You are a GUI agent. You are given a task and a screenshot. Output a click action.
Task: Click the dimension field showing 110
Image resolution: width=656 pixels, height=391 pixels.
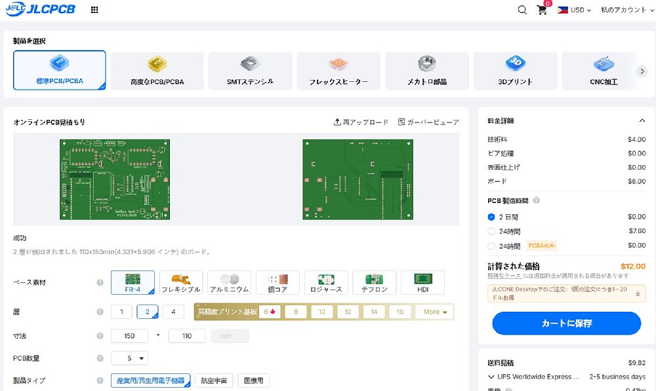pyautogui.click(x=186, y=336)
